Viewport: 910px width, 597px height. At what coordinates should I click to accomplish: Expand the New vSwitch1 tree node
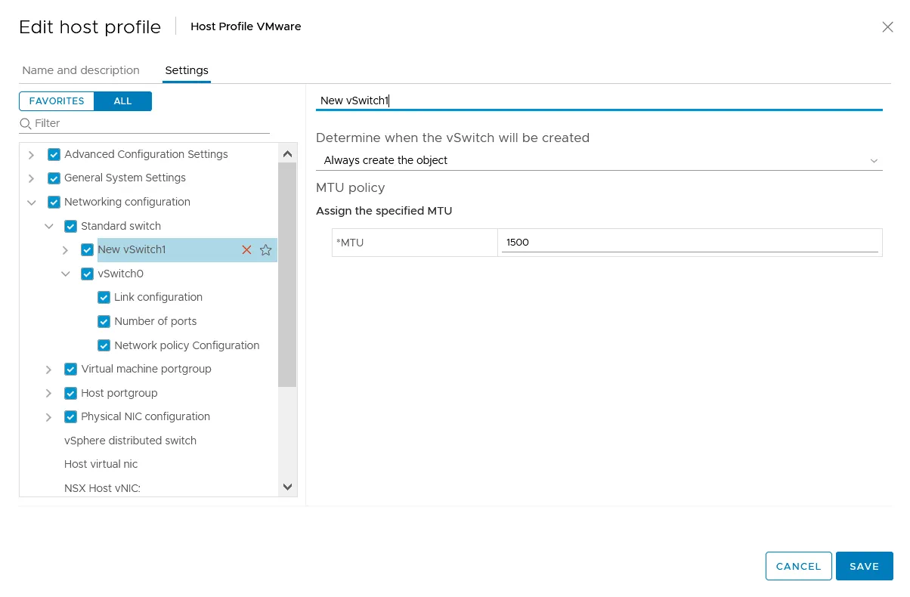pyautogui.click(x=65, y=250)
